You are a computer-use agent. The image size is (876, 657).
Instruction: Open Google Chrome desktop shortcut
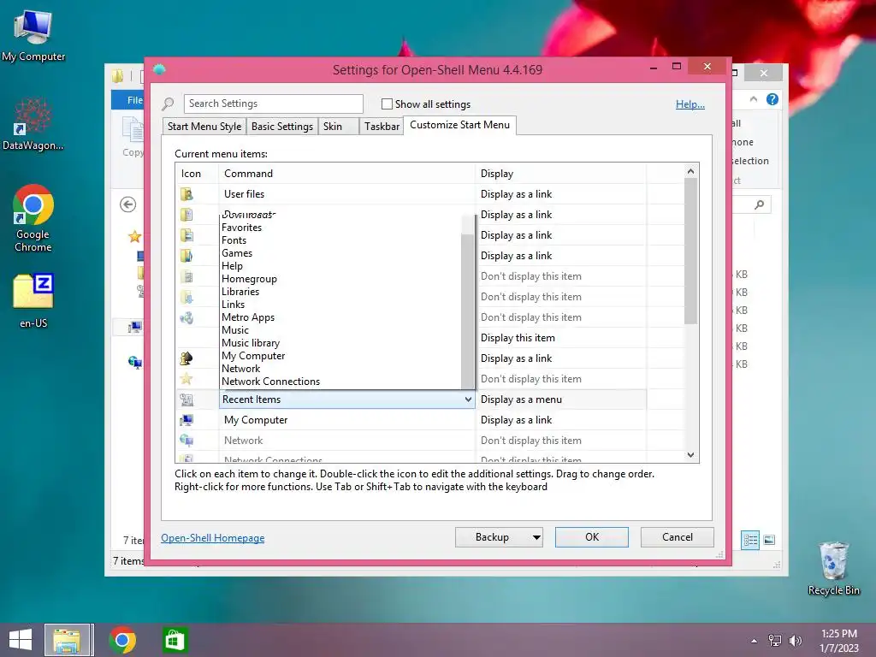pyautogui.click(x=33, y=218)
